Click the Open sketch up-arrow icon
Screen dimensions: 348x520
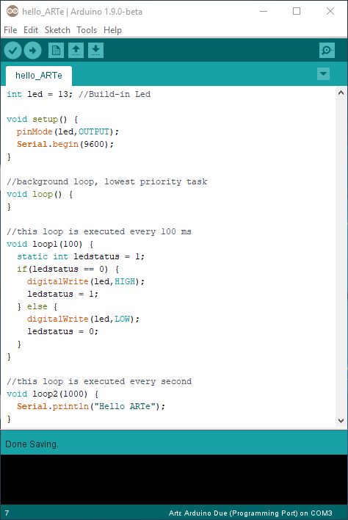(76, 51)
